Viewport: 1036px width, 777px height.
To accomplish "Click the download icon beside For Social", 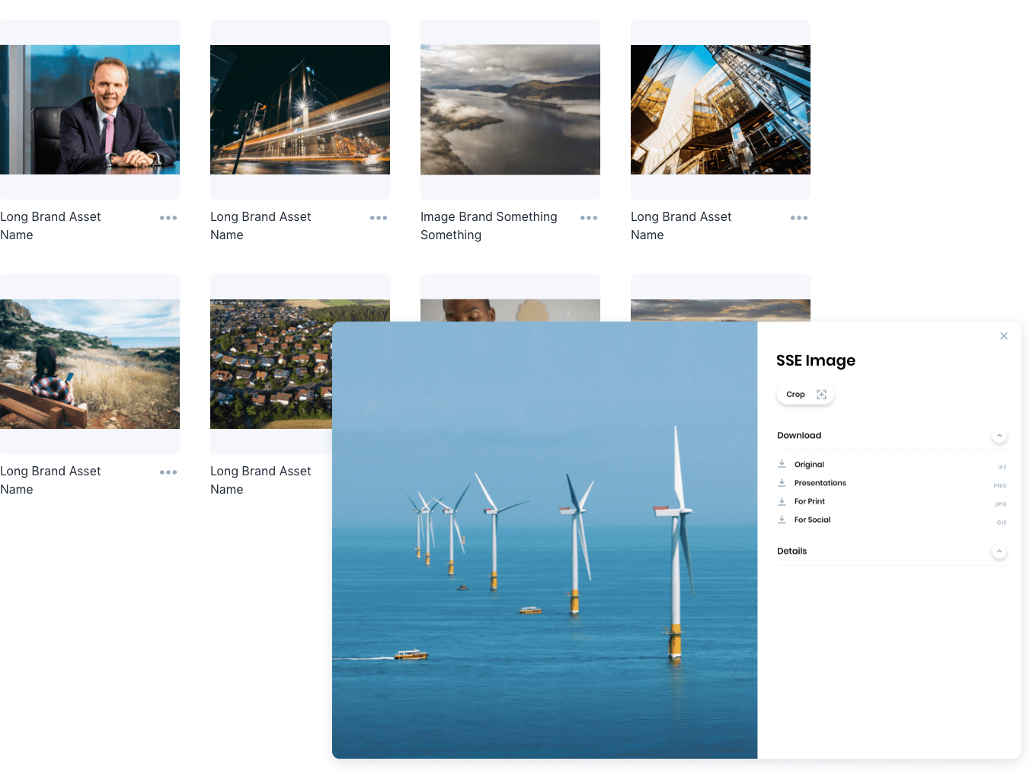I will (782, 520).
